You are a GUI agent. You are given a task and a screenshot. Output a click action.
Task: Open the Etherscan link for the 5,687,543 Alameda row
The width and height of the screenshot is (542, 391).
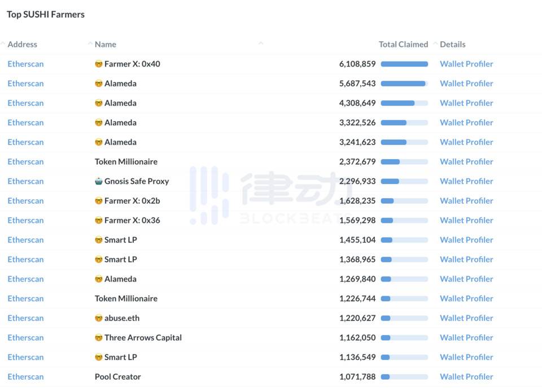point(25,84)
